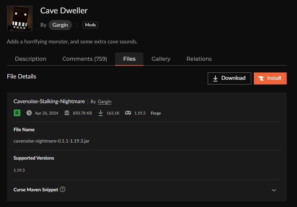297x207 pixels.
Task: Click the file size stack icon
Action: [x=67, y=113]
